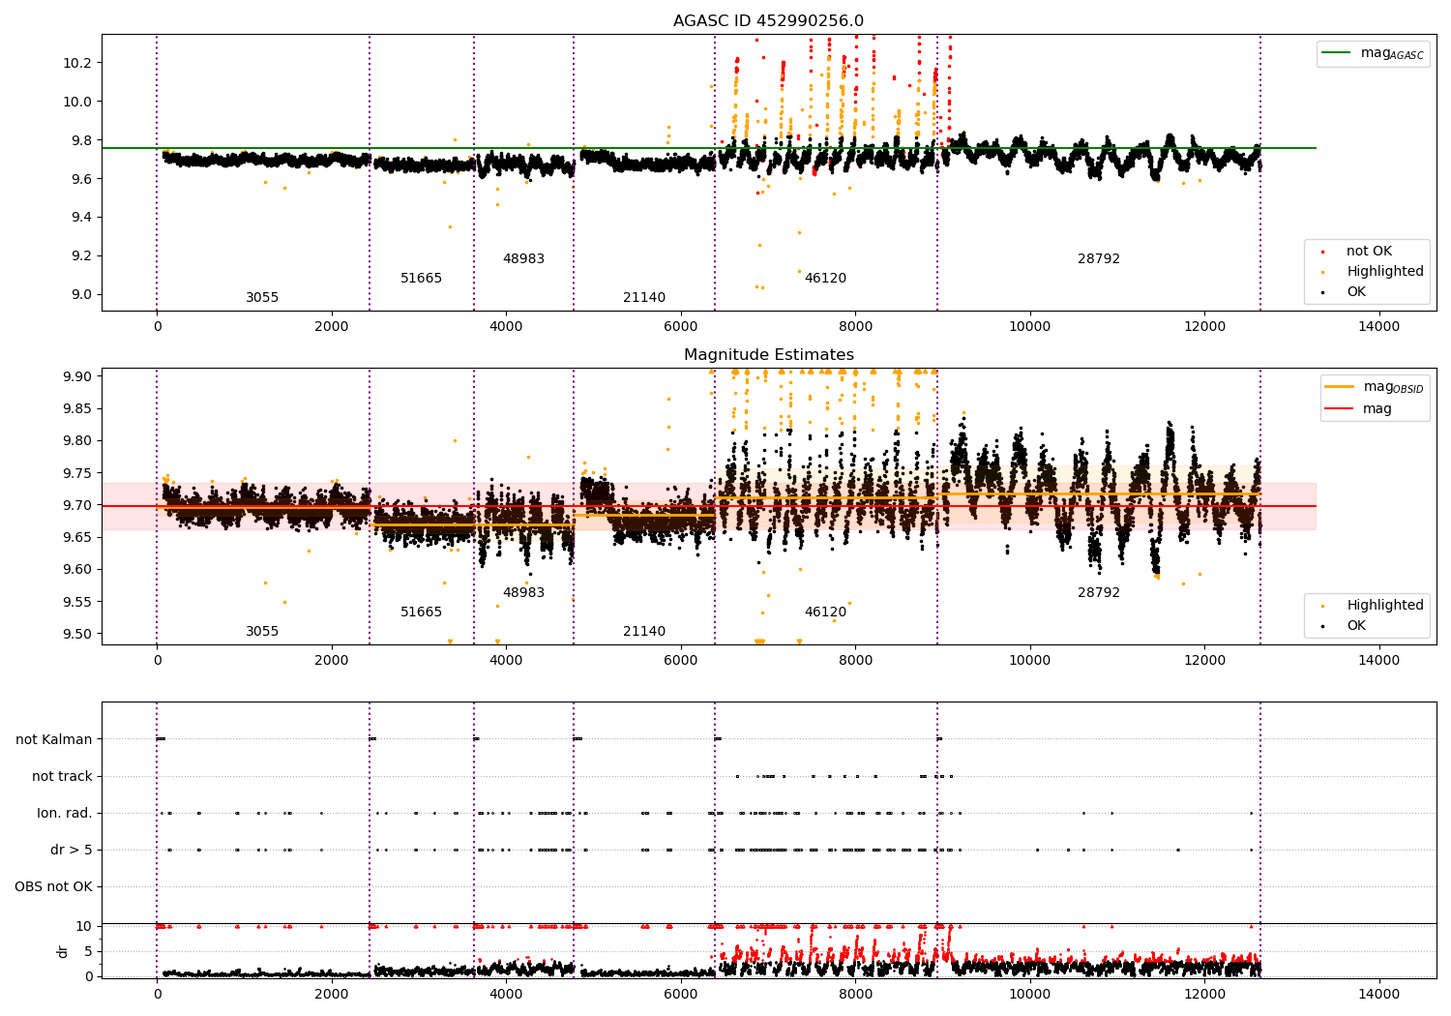Click obsid label 21140 in Magnitude Estimates plot
1451x1016 pixels.
pos(644,632)
